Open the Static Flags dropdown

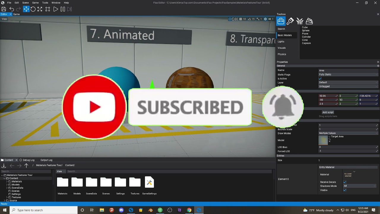coord(348,75)
